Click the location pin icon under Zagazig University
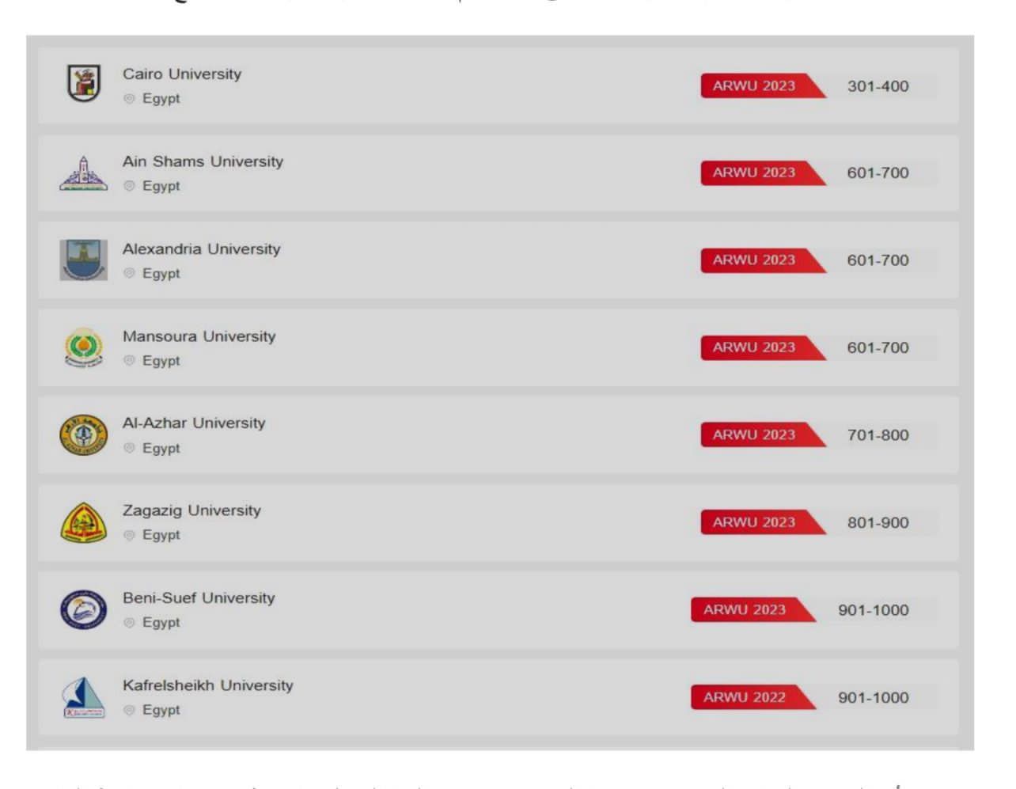This screenshot has width=1016, height=789. click(130, 536)
